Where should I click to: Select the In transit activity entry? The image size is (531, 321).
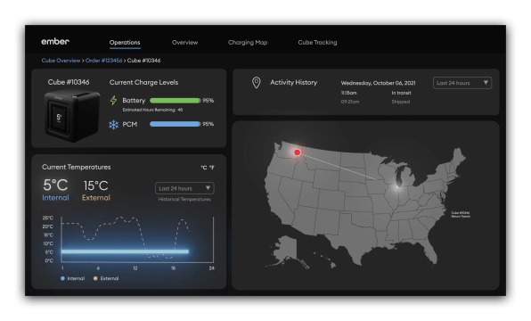(x=401, y=93)
